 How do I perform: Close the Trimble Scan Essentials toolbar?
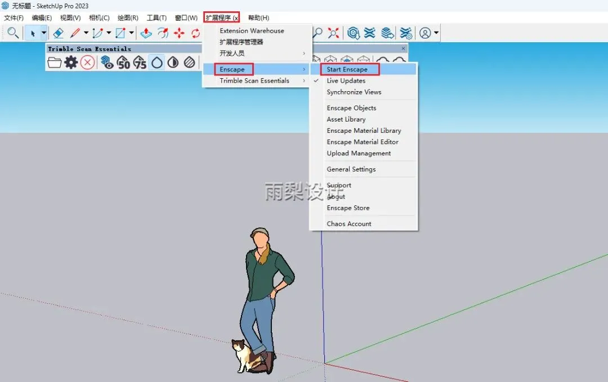tap(403, 48)
